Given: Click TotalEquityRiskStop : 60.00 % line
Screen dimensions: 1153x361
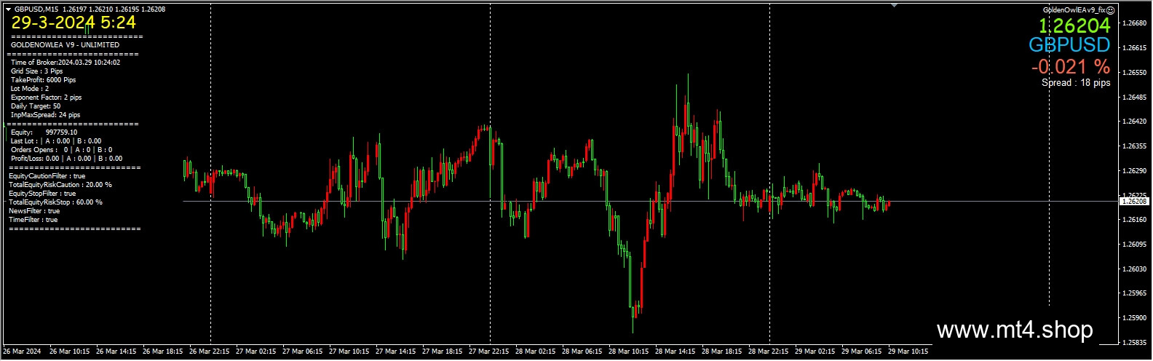Looking at the screenshot, I should 55,202.
